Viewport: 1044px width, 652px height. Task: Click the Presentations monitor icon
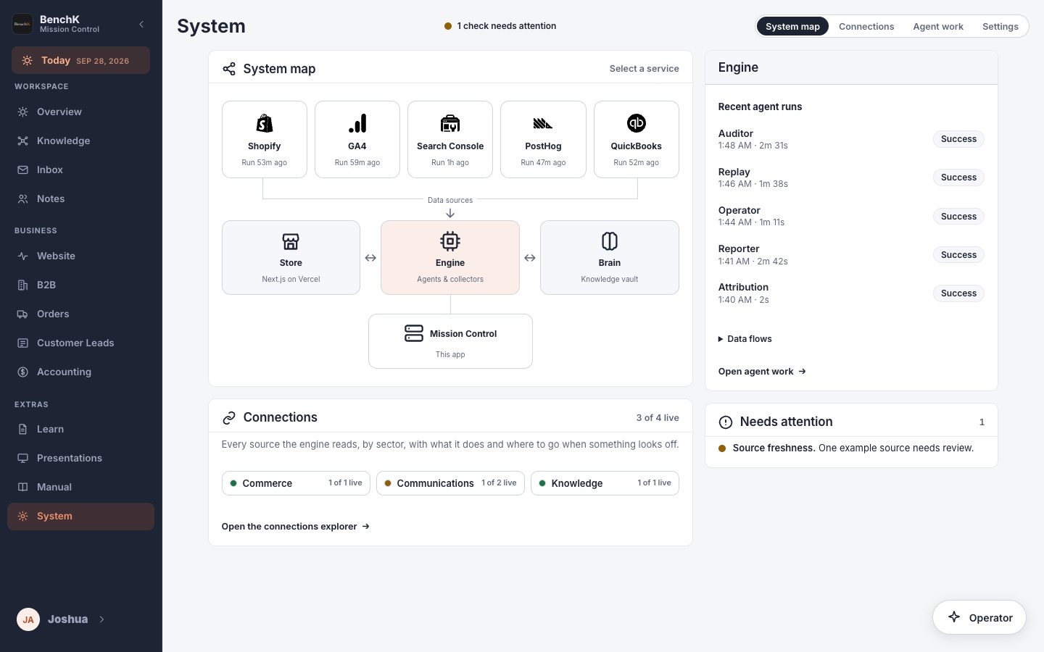click(x=23, y=459)
